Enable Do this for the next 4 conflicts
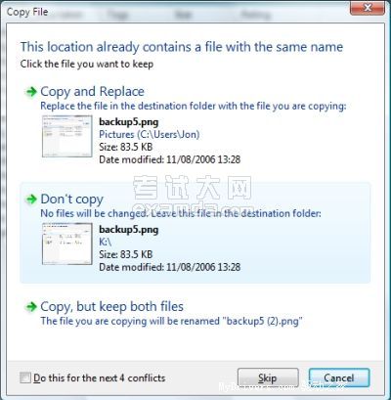This screenshot has height=400, width=391. pyautogui.click(x=25, y=378)
